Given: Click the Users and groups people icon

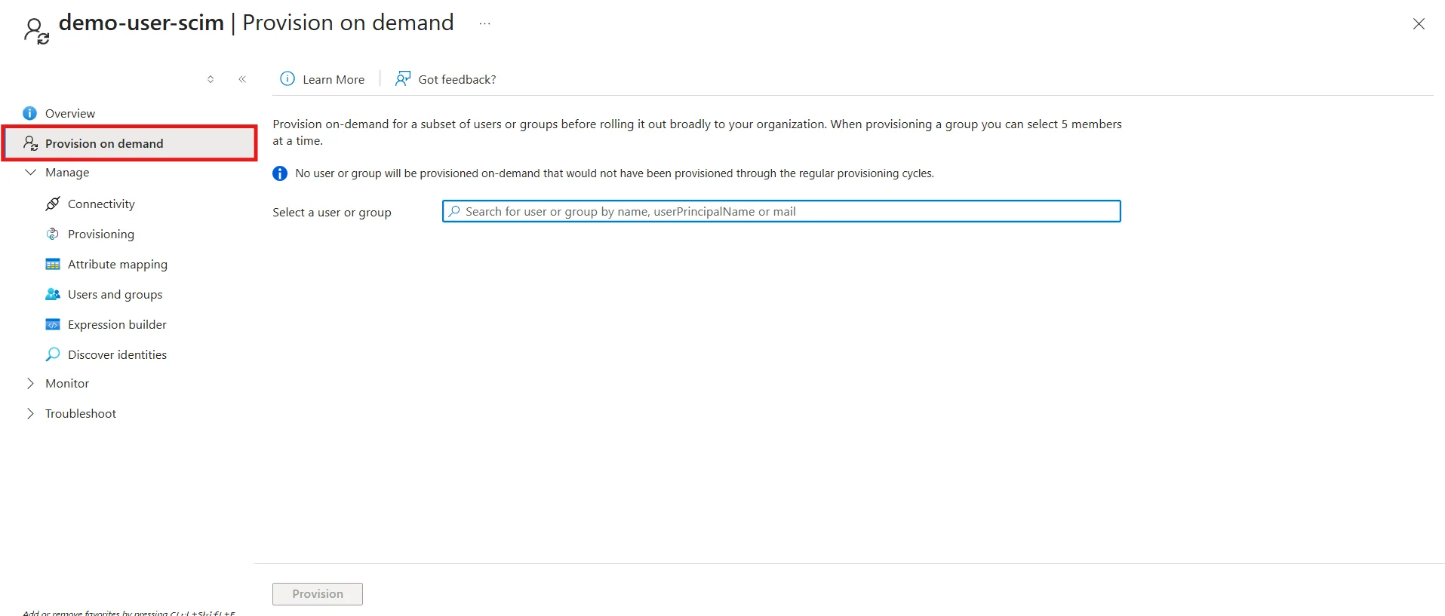Looking at the screenshot, I should click(53, 294).
